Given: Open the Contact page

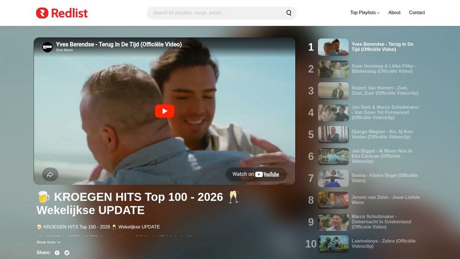Looking at the screenshot, I should [417, 12].
